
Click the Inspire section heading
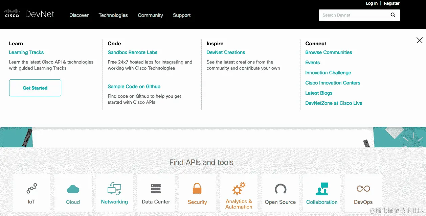pyautogui.click(x=215, y=44)
